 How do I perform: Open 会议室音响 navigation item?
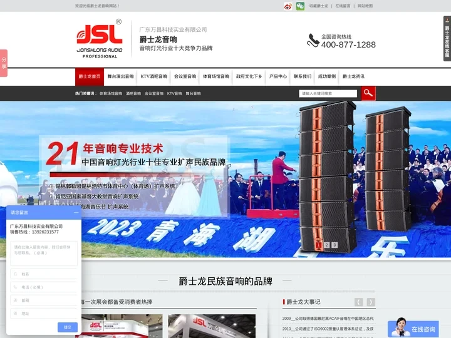click(x=185, y=76)
